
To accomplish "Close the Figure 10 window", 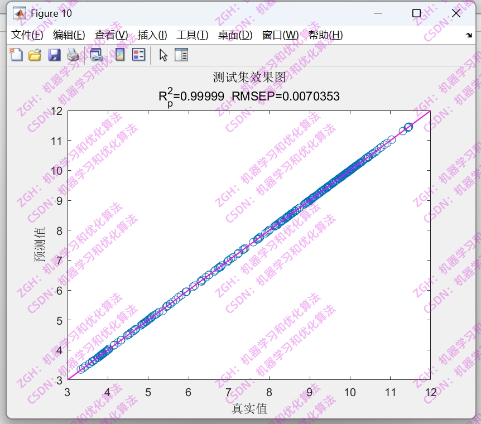I will coord(456,13).
